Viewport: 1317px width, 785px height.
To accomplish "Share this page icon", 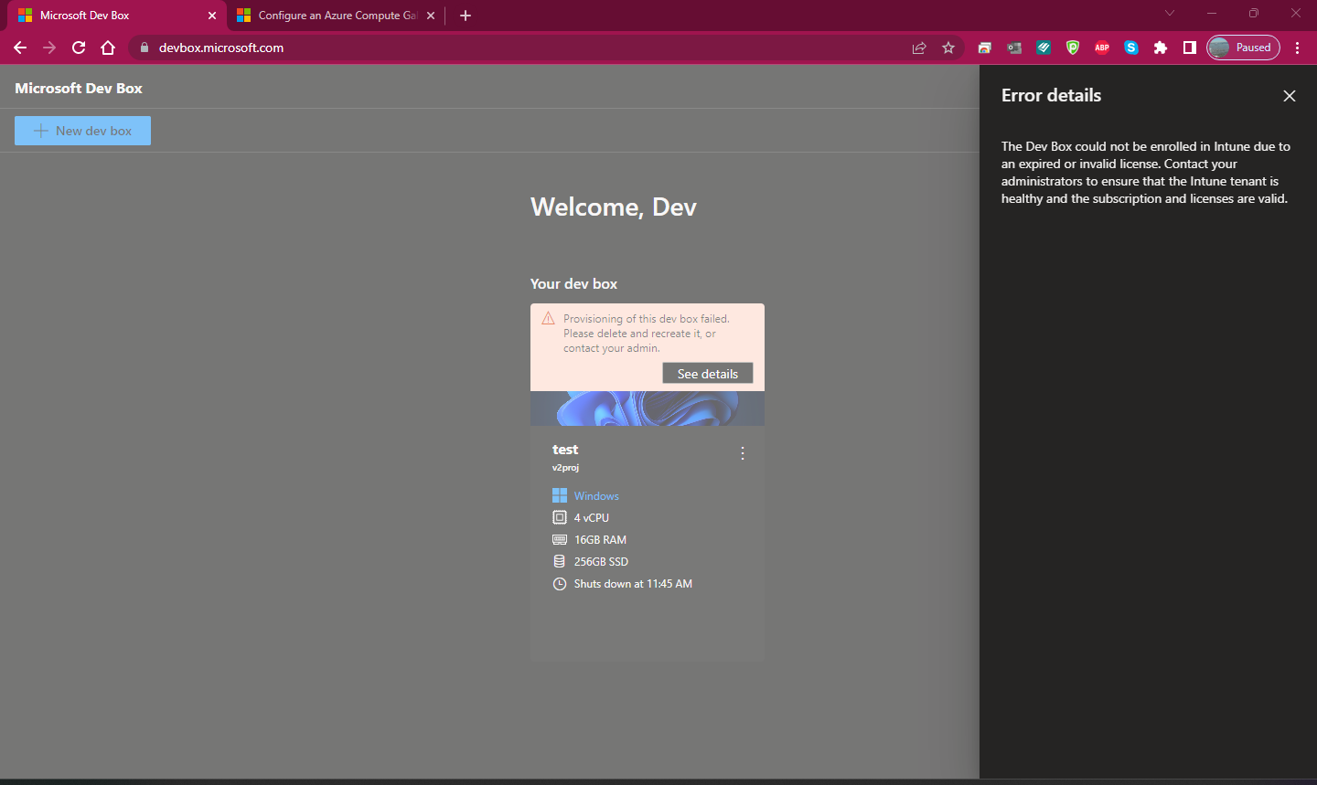I will click(x=919, y=48).
